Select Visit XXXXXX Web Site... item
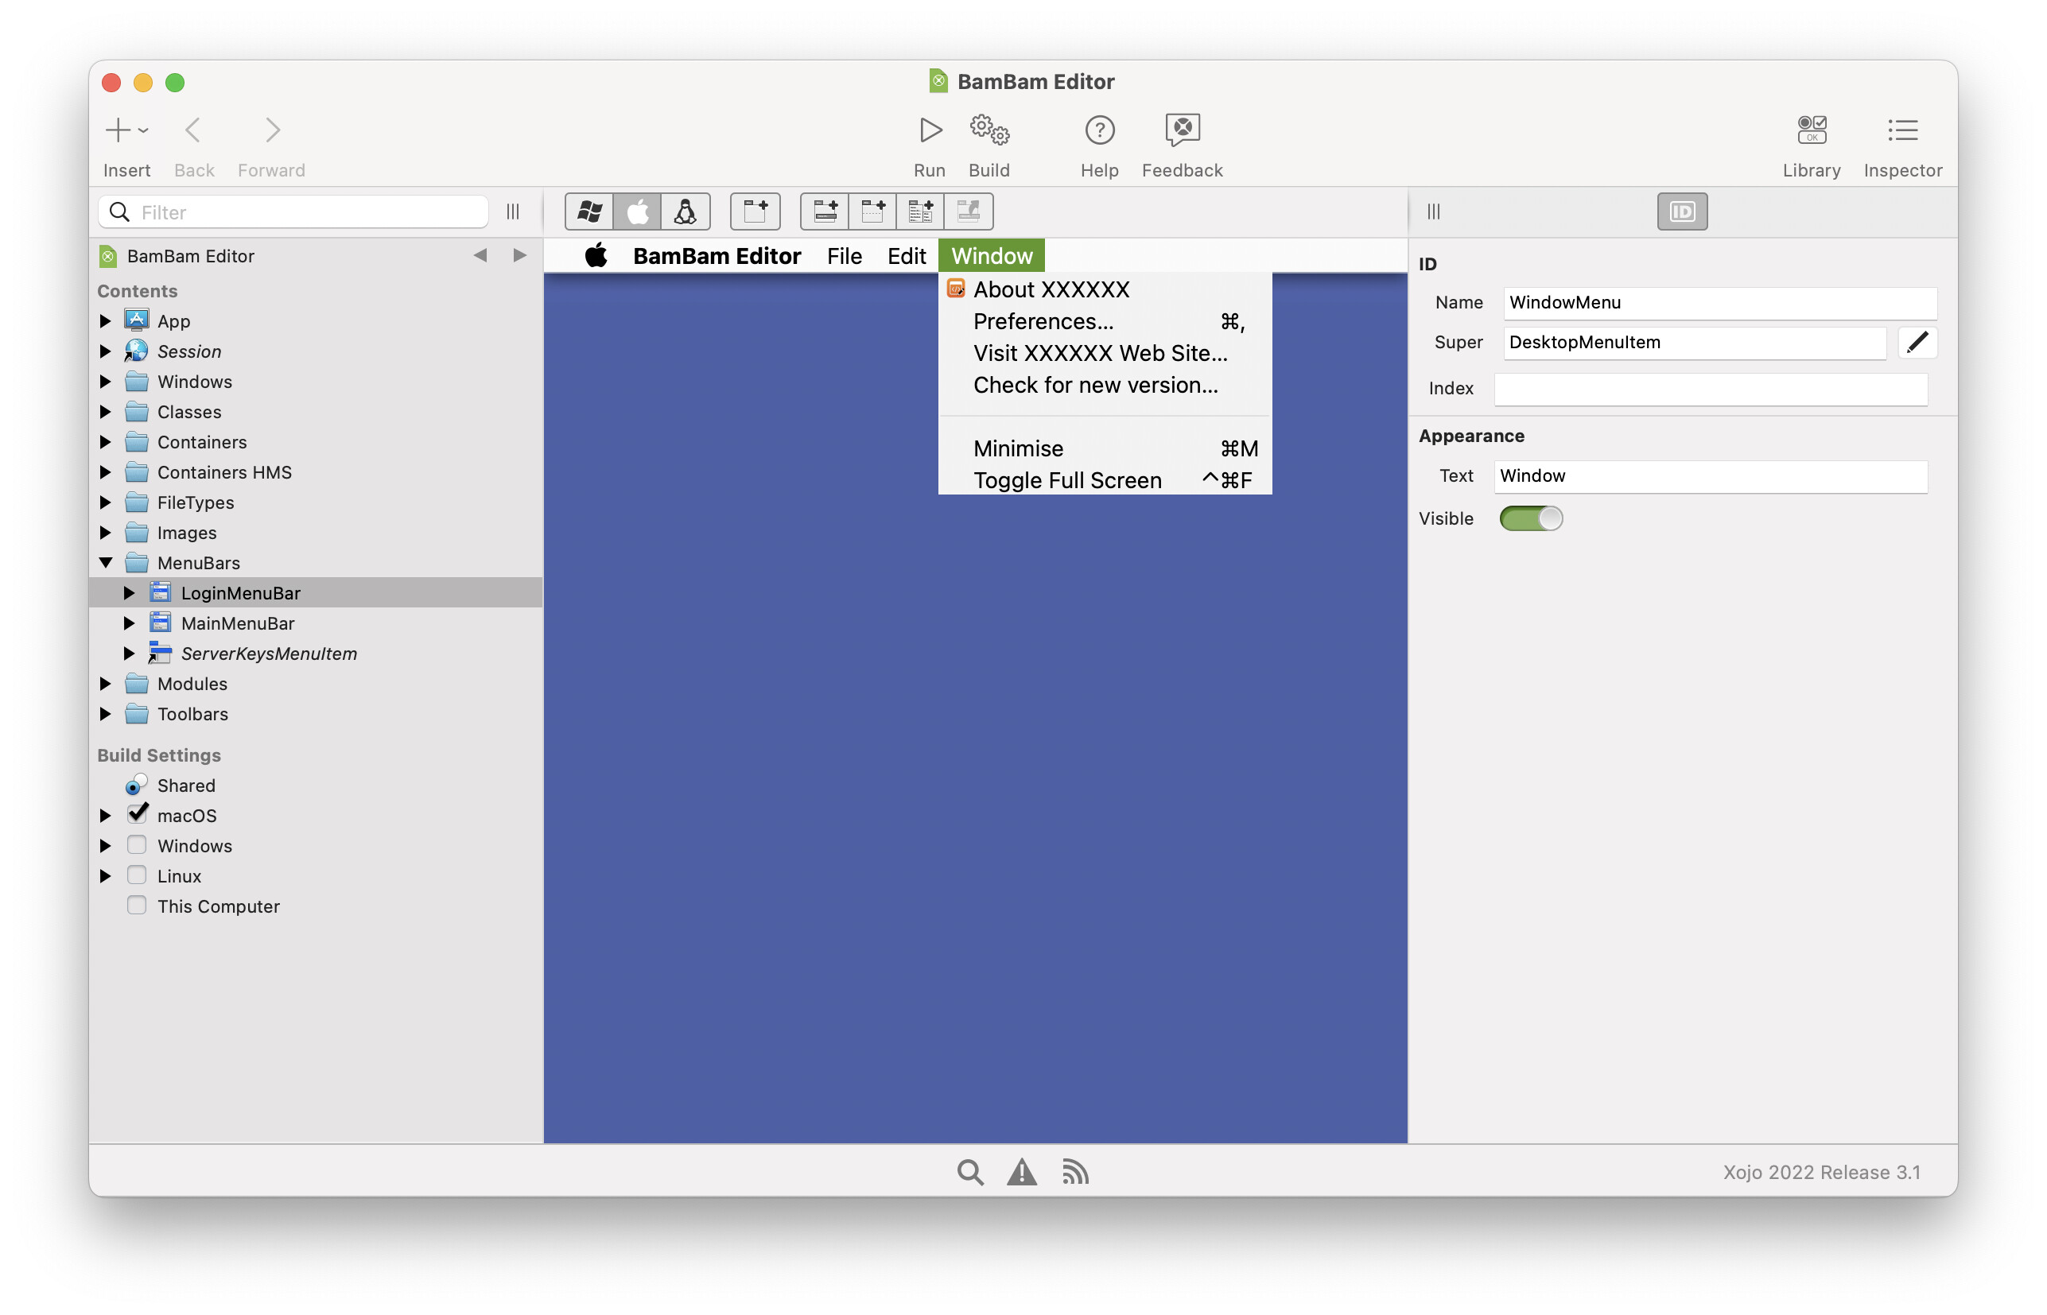This screenshot has width=2047, height=1315. [x=1105, y=353]
